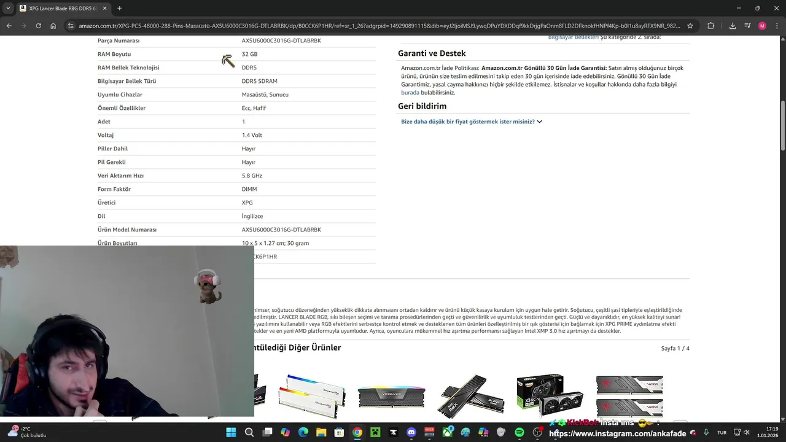This screenshot has width=786, height=442.
Task: Select the XPG Lancer Blade RGB DDR5 tab
Action: click(x=63, y=8)
